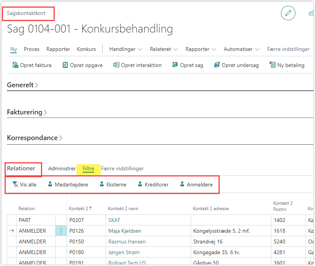
Task: Switch to the Konkurs tab
Action: coord(87,49)
